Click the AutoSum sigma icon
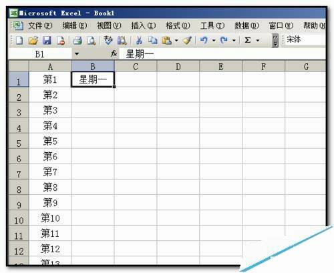Screen dimensions: 334x273 (x=248, y=40)
